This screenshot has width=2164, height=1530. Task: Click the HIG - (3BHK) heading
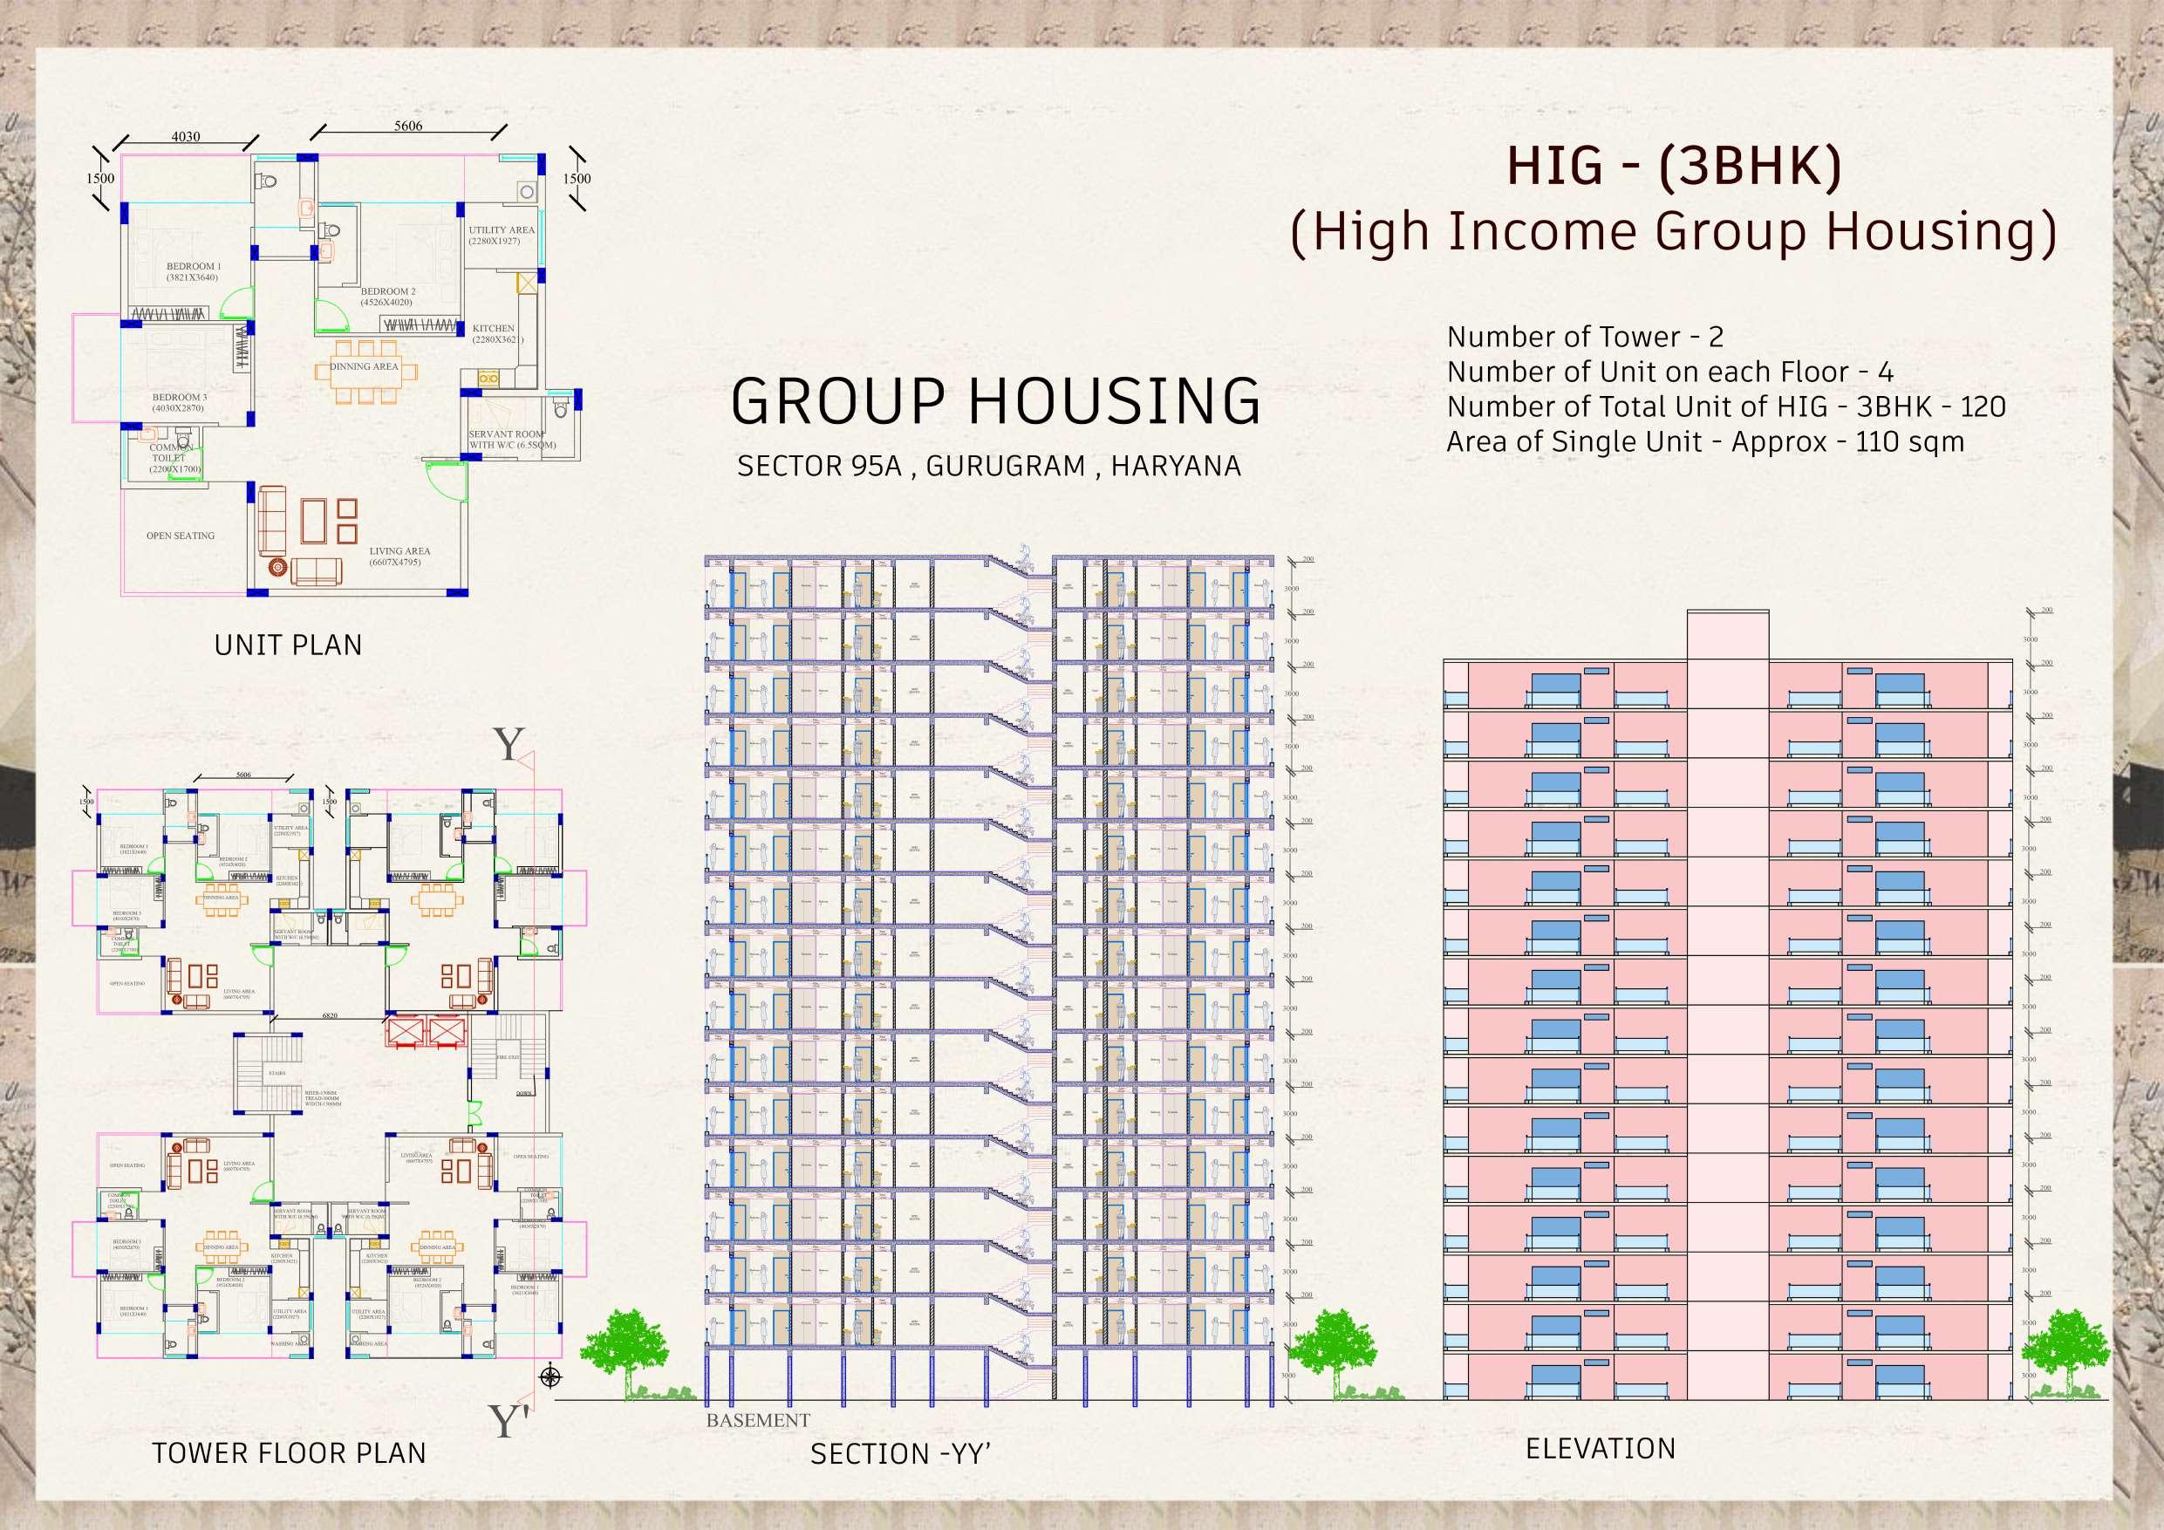(1674, 166)
